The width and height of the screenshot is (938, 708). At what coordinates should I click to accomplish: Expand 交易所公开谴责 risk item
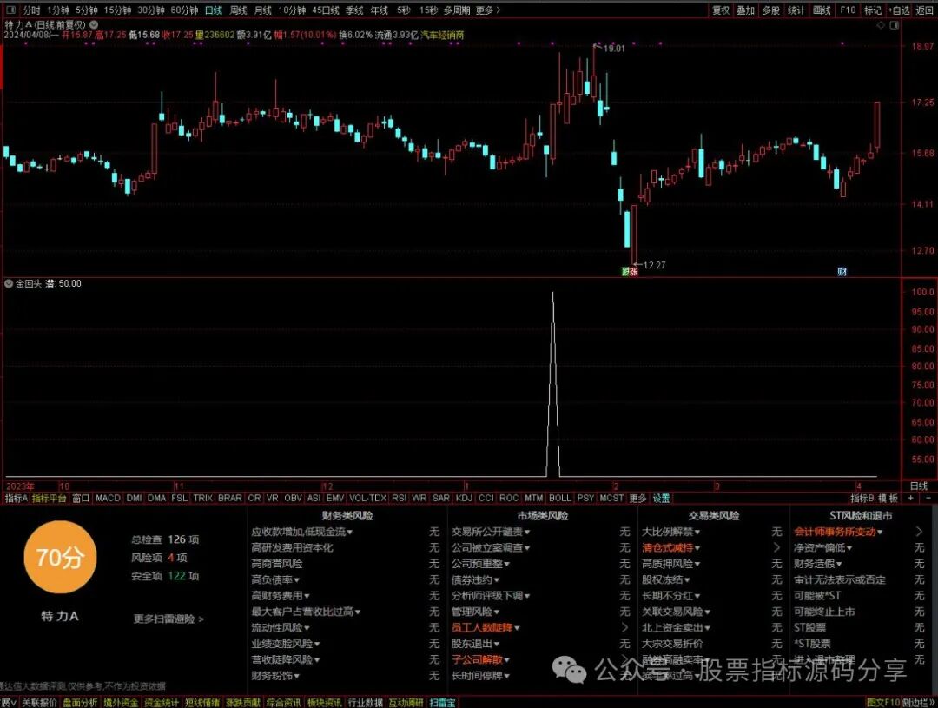click(x=491, y=532)
